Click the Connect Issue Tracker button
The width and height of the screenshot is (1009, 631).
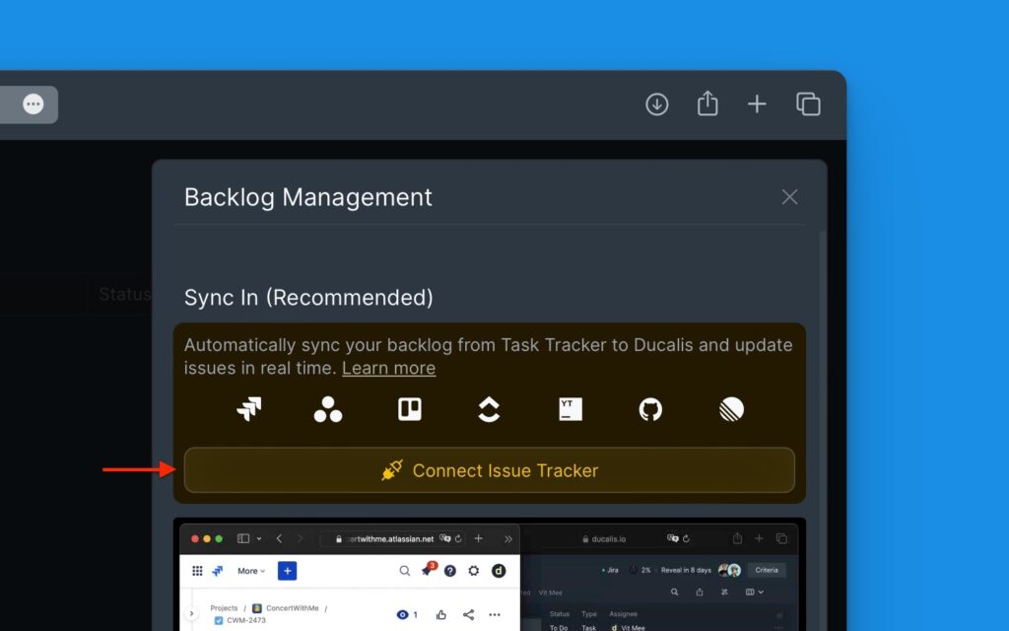[x=489, y=470]
